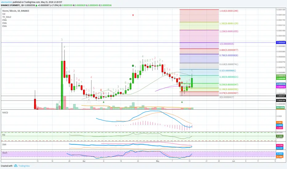Select the 1(0.00000935) Fibonacci label
287x169 pixels.
click(x=227, y=44)
